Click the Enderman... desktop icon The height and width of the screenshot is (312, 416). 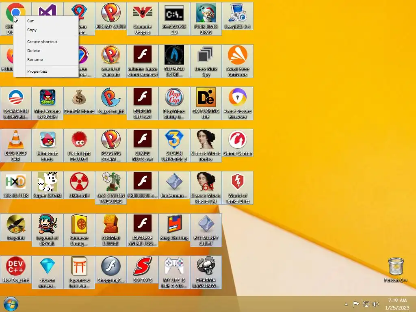[x=174, y=185]
